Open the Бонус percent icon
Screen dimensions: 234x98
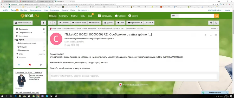point(130,16)
